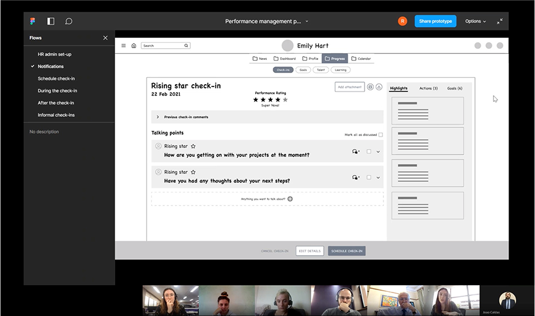This screenshot has width=535, height=316.
Task: Tick the Mark all as discussed checkbox
Action: point(381,135)
